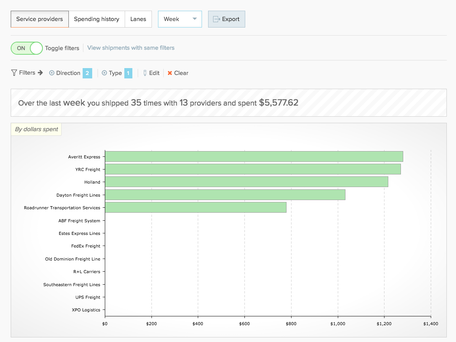
Task: Click the $200 axis tick label
Action: 151,324
